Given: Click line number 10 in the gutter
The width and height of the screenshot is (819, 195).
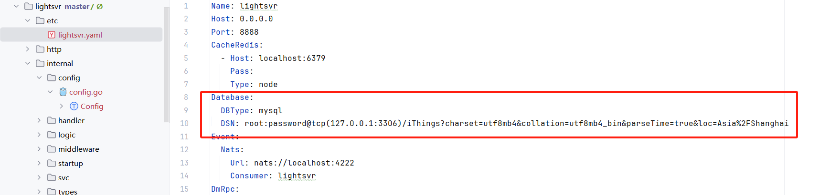Looking at the screenshot, I should point(184,123).
